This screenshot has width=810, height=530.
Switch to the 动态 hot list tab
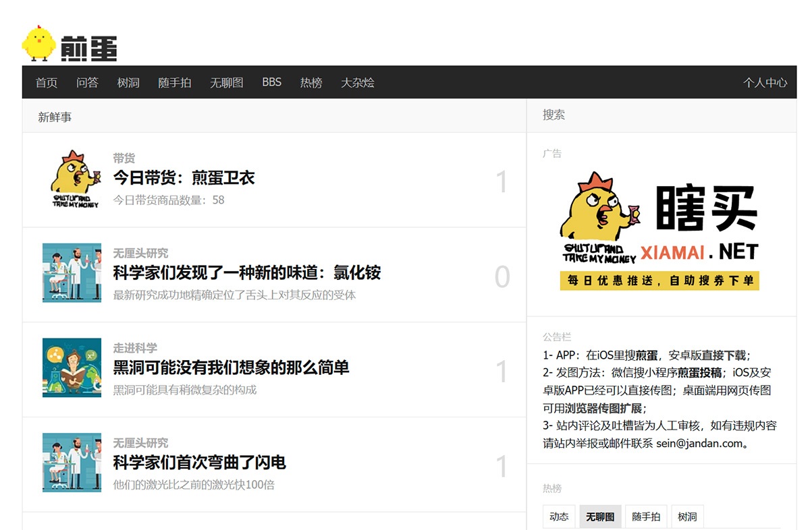pos(559,517)
